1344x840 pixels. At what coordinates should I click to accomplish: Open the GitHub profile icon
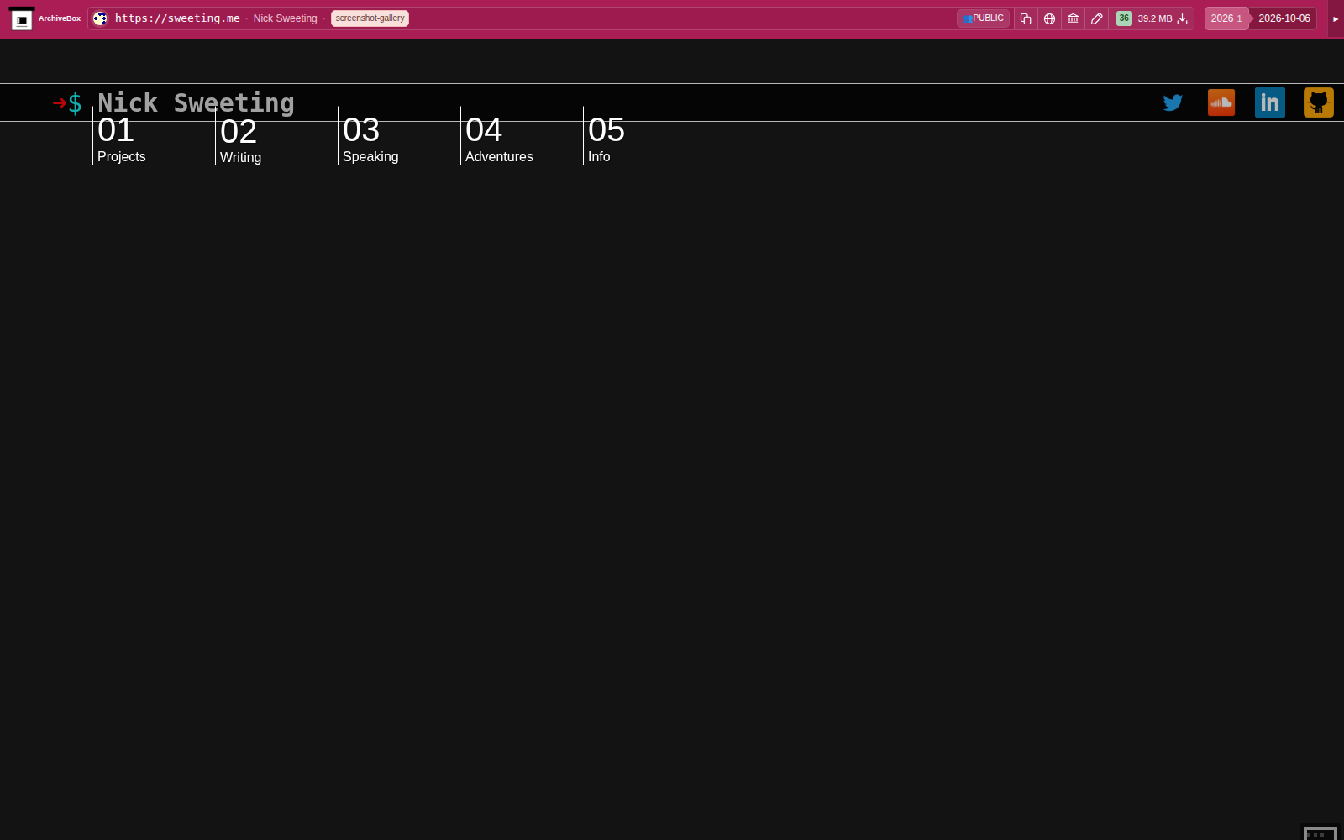tap(1319, 102)
